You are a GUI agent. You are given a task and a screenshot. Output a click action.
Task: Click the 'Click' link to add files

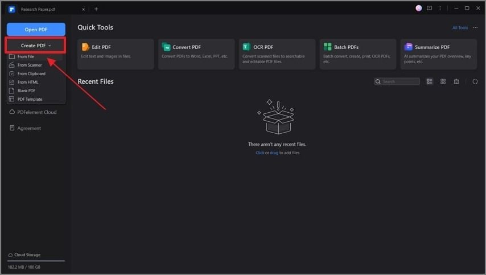click(x=260, y=153)
